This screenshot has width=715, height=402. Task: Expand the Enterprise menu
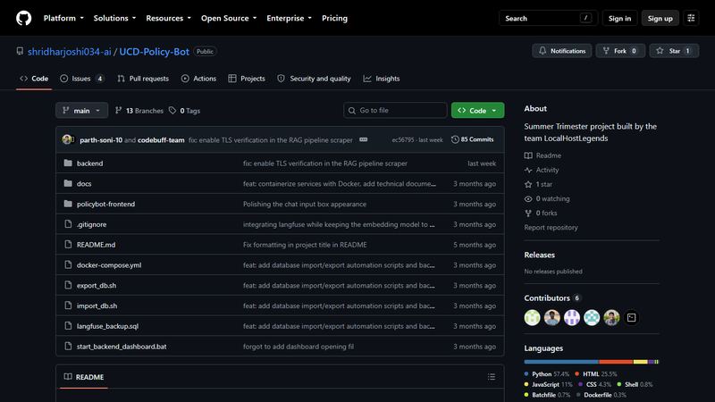click(289, 18)
